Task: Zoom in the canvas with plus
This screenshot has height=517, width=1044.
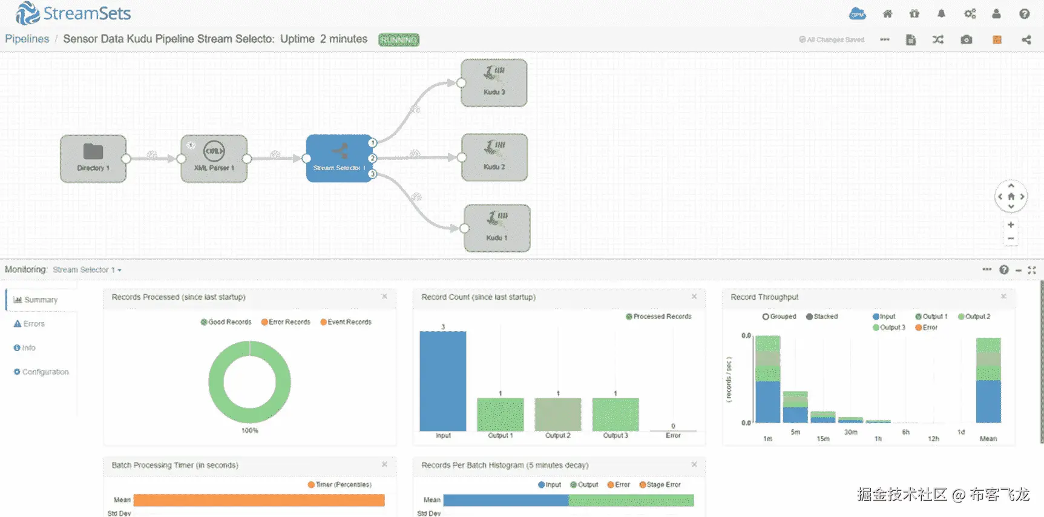Action: pyautogui.click(x=1011, y=225)
